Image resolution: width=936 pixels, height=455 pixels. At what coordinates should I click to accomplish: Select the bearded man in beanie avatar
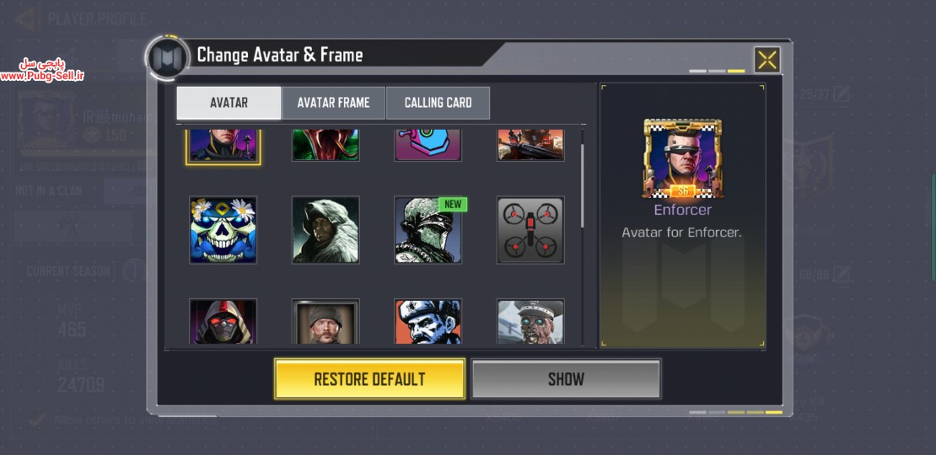coord(325,321)
